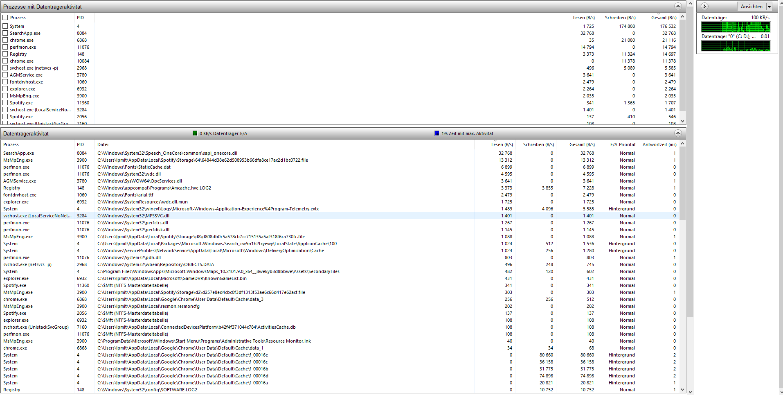Check the MsMpEng.exe process checkbox

(5, 96)
